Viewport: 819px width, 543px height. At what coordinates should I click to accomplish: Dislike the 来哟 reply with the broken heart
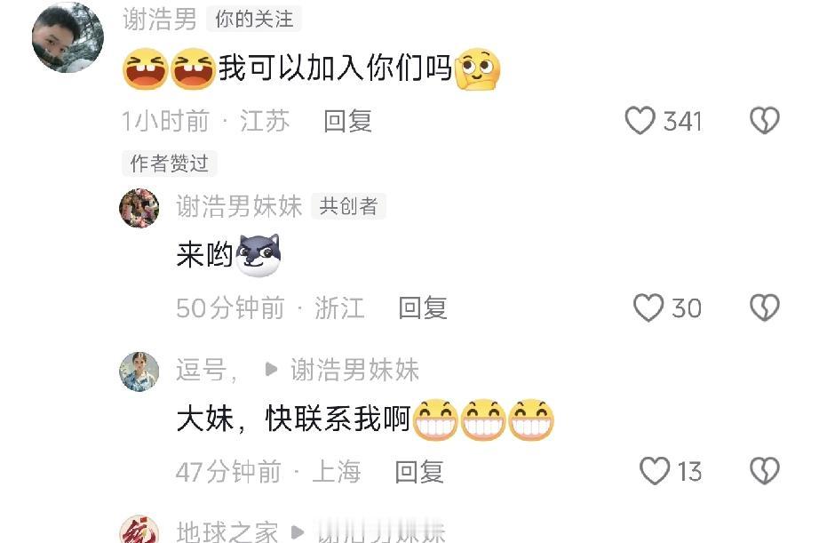tap(765, 307)
